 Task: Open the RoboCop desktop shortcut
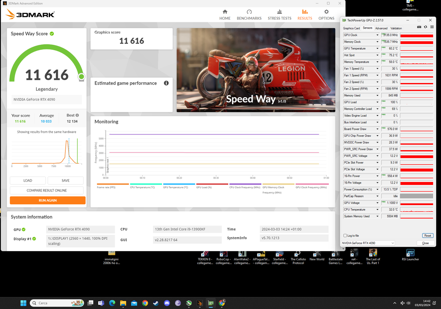(224, 258)
